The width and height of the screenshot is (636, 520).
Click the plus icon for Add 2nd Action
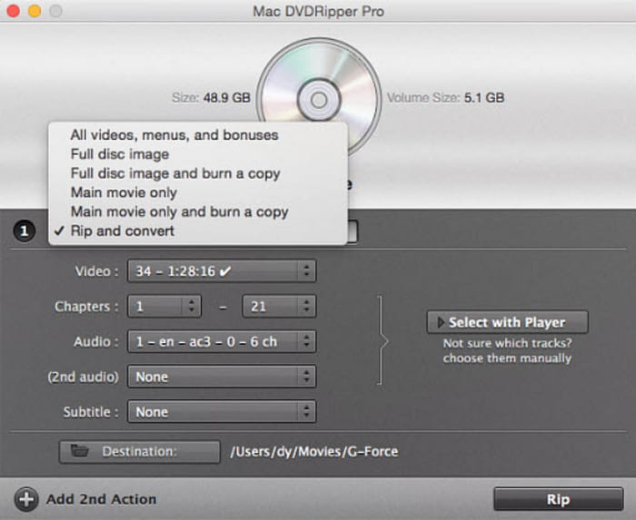(26, 499)
